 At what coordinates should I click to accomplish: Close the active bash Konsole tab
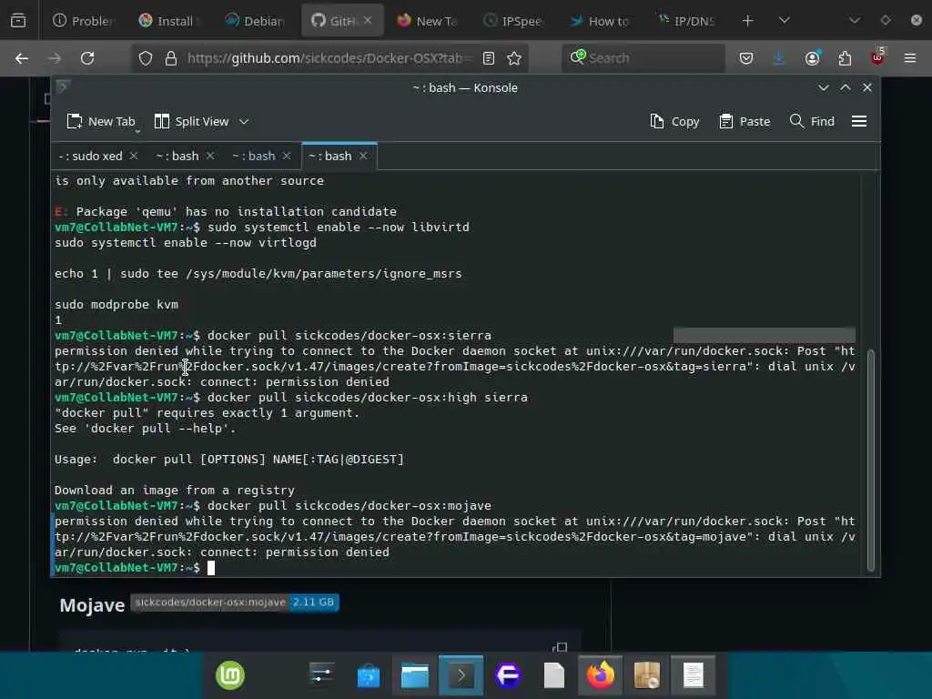pos(363,156)
